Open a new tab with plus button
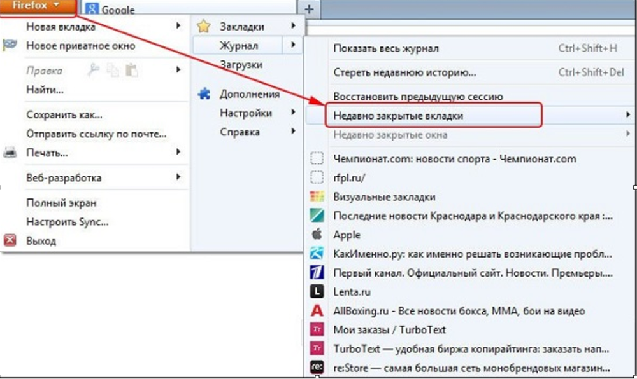Image resolution: width=637 pixels, height=379 pixels. (309, 9)
